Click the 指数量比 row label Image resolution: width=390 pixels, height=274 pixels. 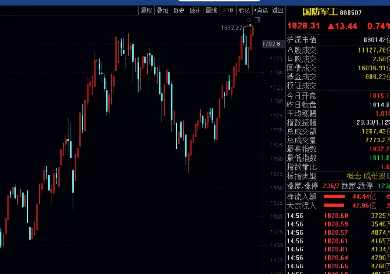(x=301, y=167)
